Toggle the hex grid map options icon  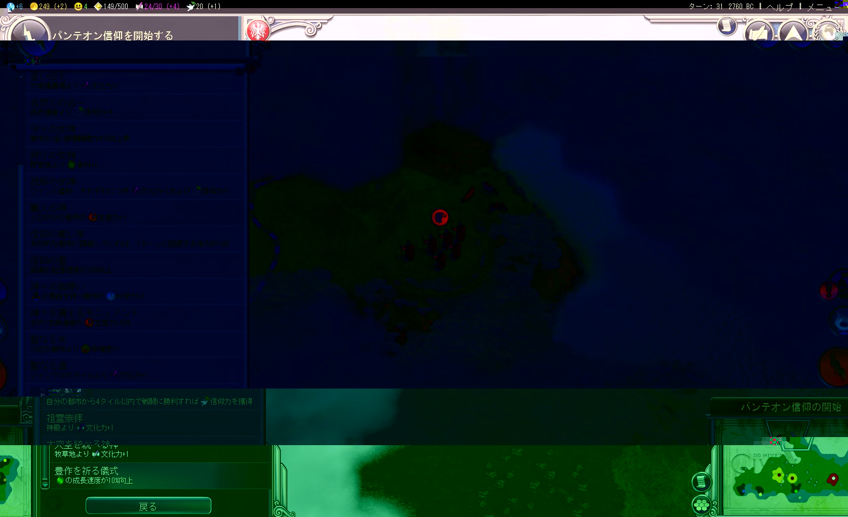coord(702,505)
